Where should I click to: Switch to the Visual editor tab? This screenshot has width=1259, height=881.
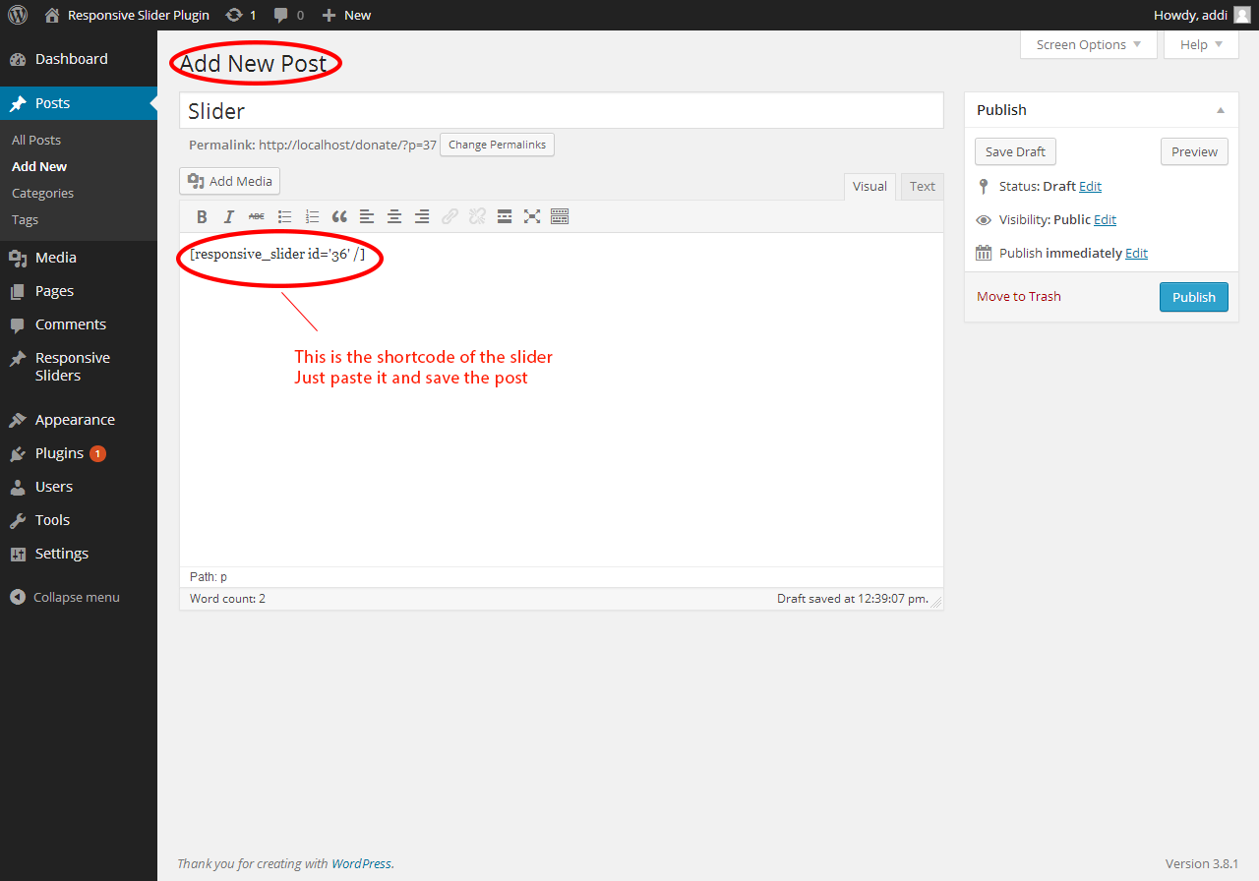pos(869,187)
